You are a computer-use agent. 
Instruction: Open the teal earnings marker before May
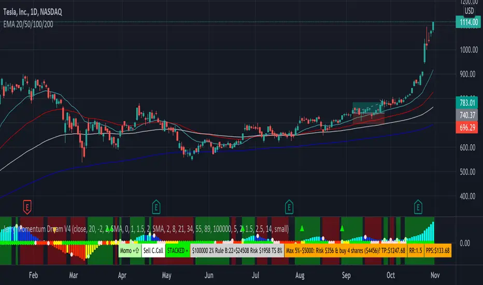pos(156,207)
